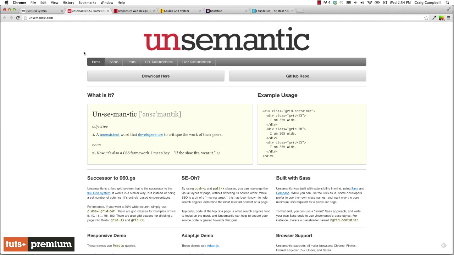The width and height of the screenshot is (454, 255).
Task: Open the Window menu
Action: click(x=106, y=2)
